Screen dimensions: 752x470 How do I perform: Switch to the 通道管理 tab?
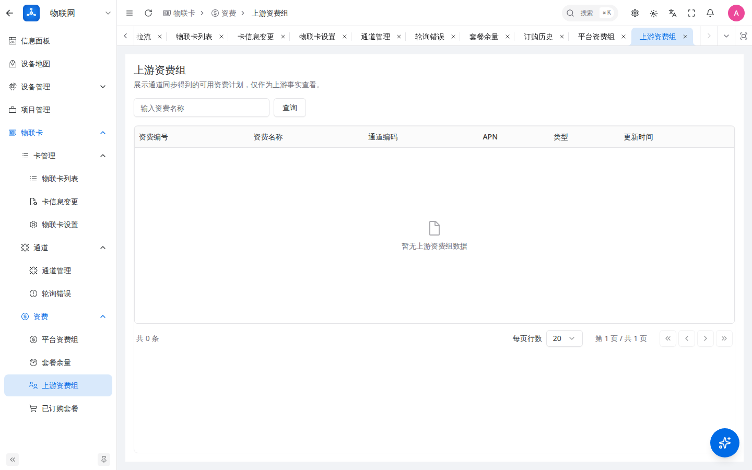coord(375,37)
